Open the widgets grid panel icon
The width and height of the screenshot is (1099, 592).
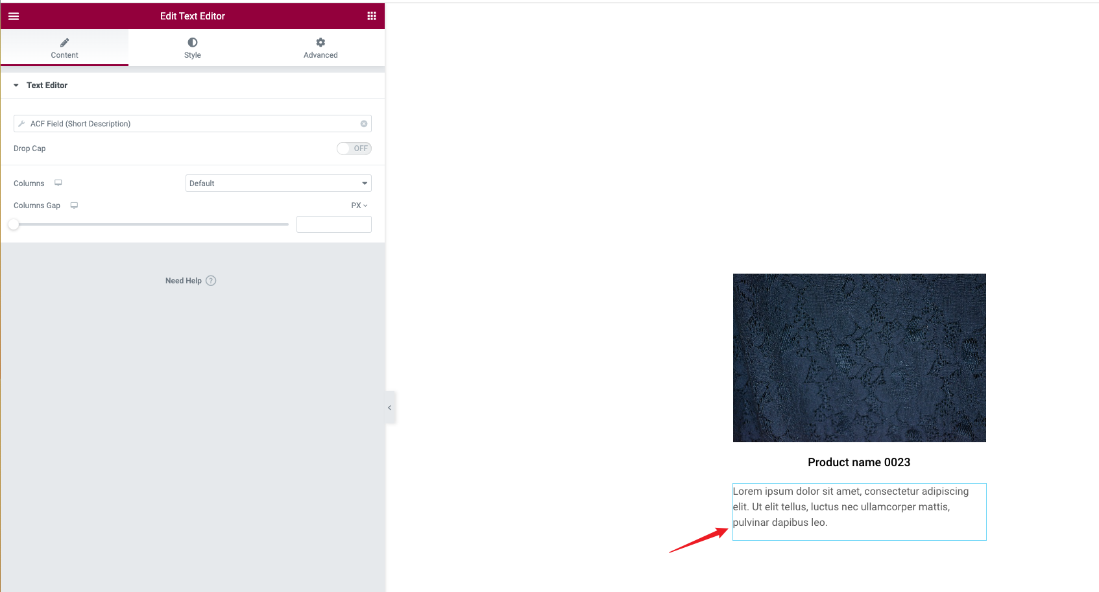(x=371, y=16)
